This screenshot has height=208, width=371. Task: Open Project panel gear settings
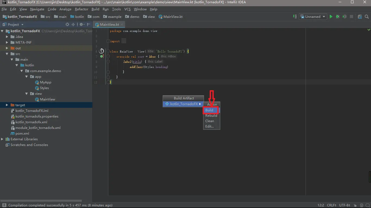point(81,24)
